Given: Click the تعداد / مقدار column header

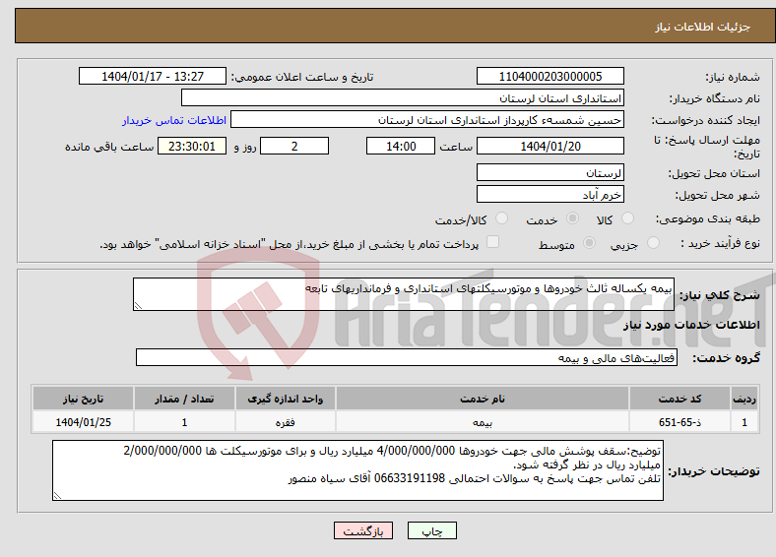Looking at the screenshot, I should point(184,399).
